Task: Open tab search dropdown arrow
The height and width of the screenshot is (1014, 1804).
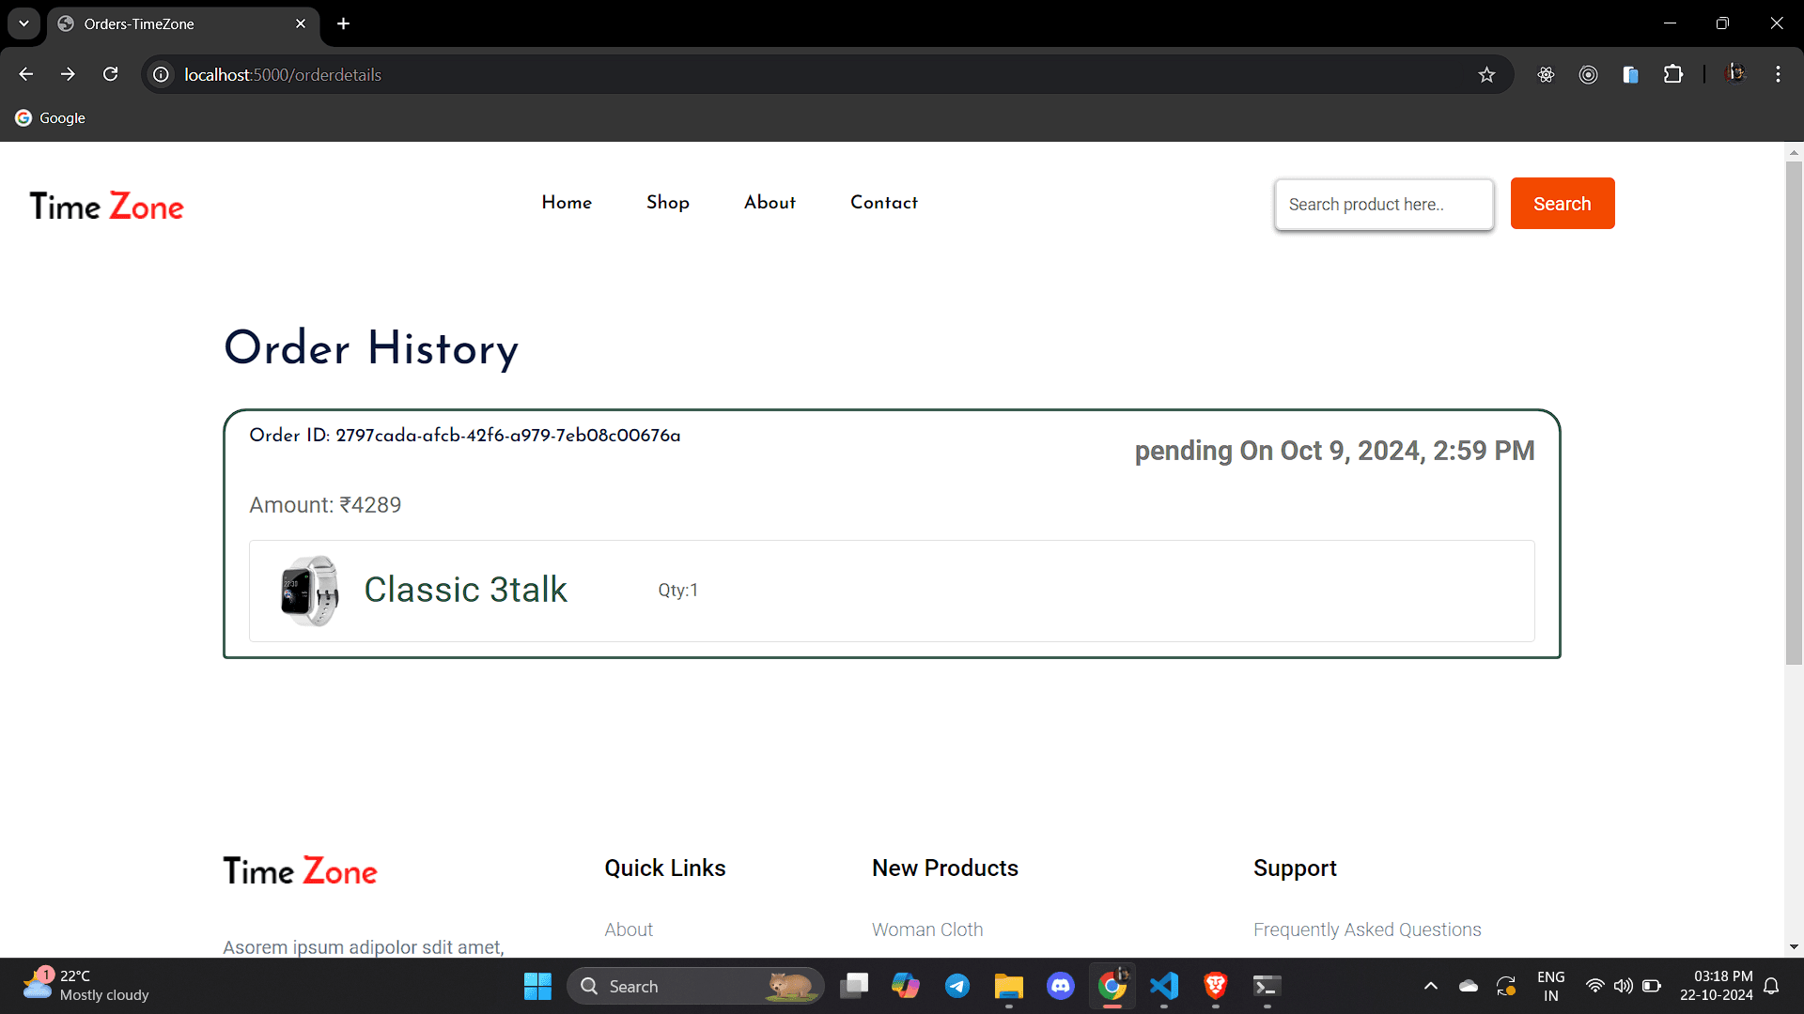Action: [x=23, y=23]
